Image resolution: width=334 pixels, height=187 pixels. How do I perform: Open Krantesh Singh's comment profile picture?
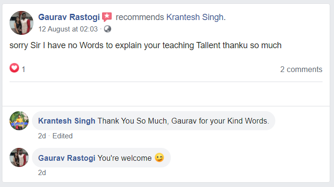(x=19, y=121)
